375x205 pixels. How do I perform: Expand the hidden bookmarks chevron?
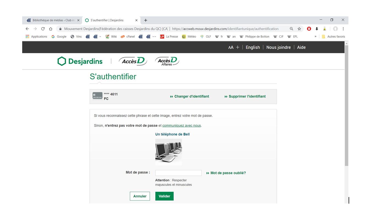coord(315,36)
